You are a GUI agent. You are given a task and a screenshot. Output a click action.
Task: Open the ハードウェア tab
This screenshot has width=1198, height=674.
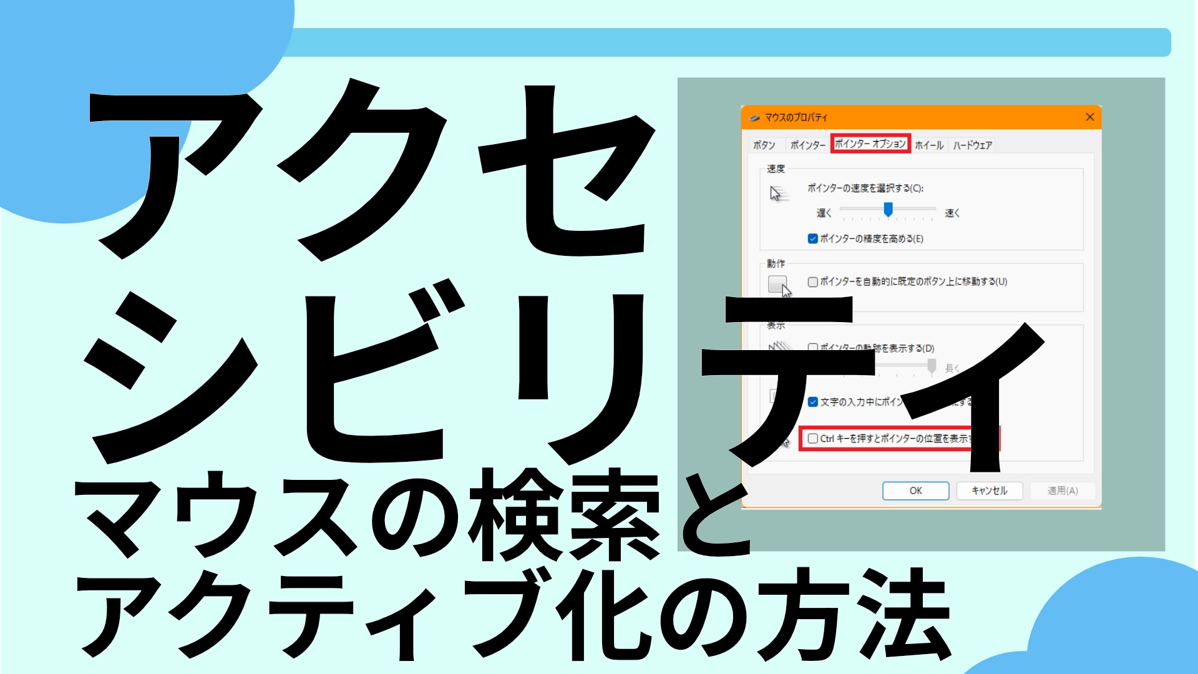point(972,145)
